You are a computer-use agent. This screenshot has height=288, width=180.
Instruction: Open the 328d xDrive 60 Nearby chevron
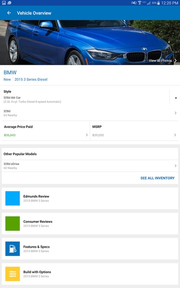click(x=175, y=166)
